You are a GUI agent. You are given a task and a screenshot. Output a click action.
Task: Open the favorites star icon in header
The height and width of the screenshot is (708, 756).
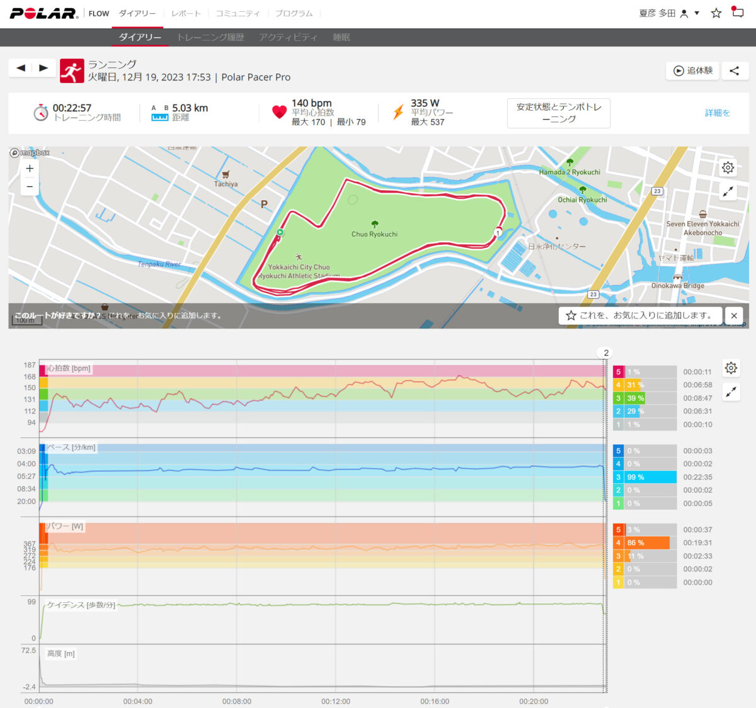pos(716,13)
